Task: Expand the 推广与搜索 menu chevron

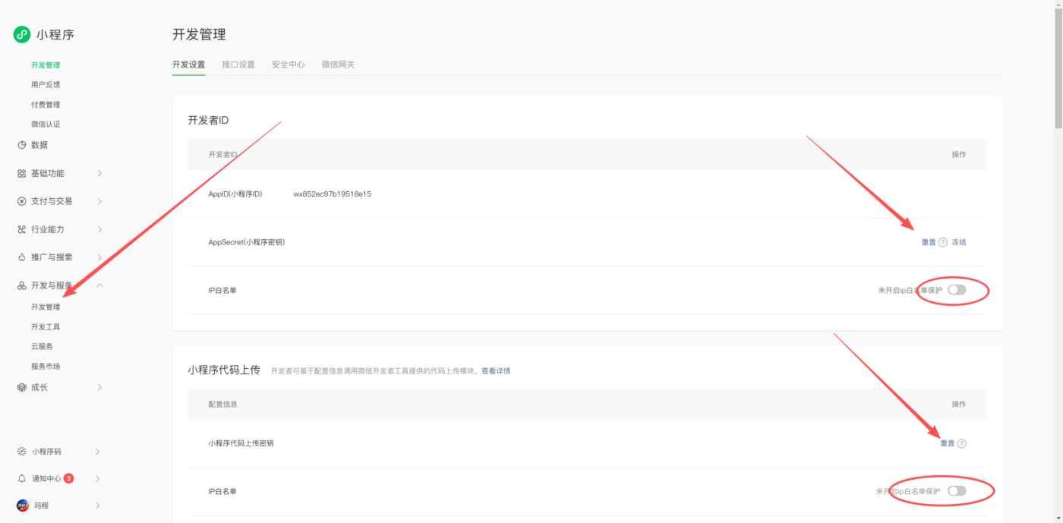Action: tap(99, 257)
